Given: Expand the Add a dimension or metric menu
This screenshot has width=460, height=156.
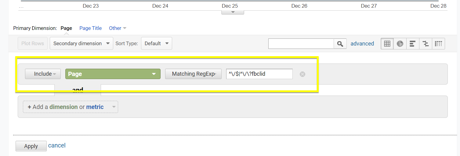Looking at the screenshot, I should 71,107.
